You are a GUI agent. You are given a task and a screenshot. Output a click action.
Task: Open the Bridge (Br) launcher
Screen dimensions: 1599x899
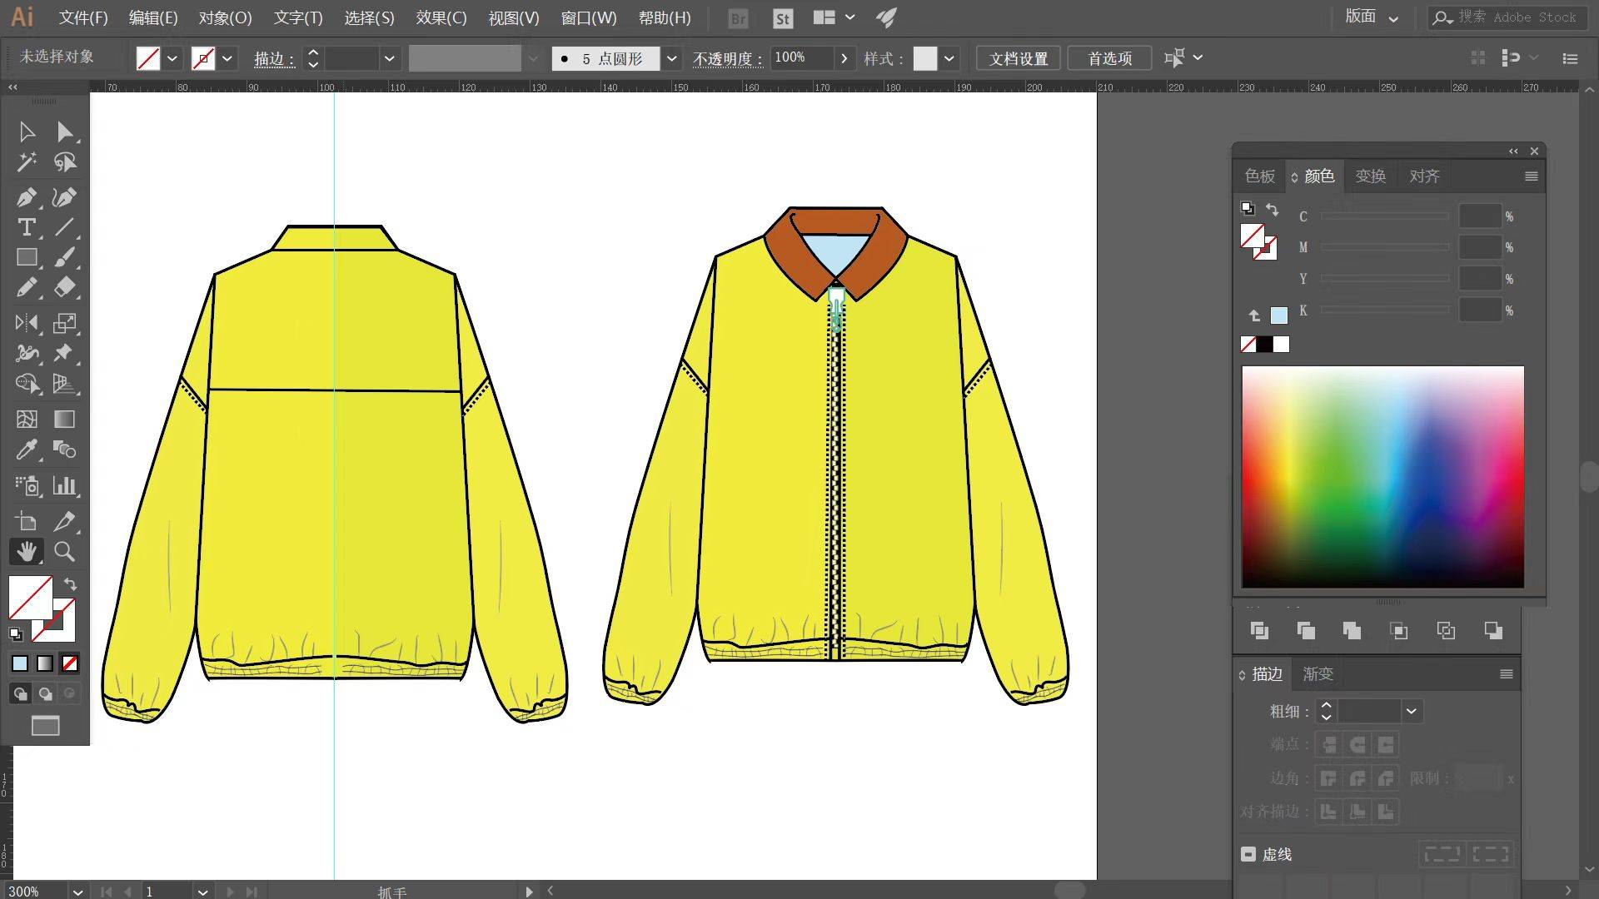pos(738,18)
